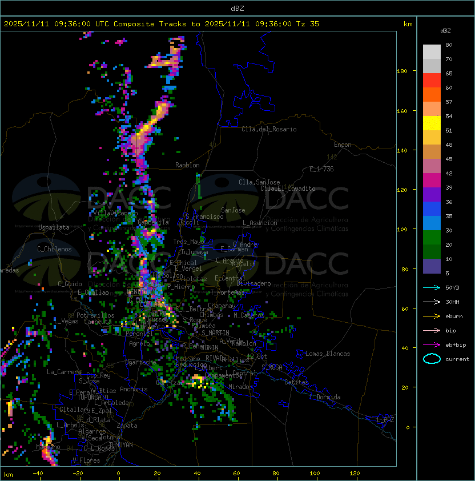
Task: Click the 'C_Guido' map label
Action: click(x=70, y=284)
